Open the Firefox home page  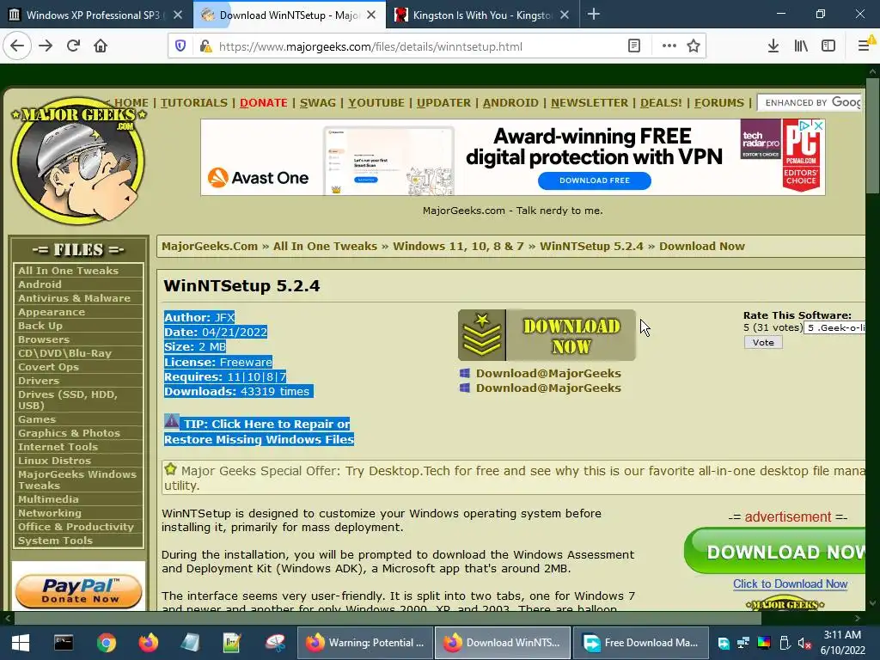tap(101, 46)
